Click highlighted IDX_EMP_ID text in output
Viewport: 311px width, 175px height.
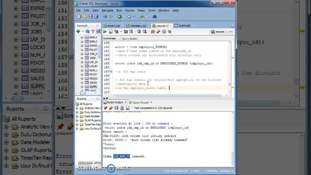(121, 157)
